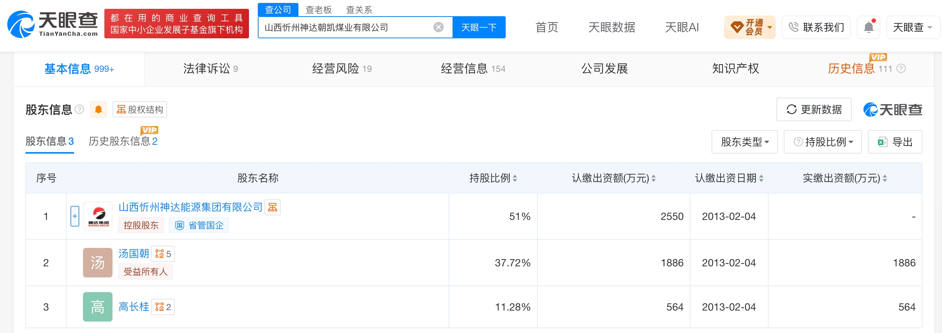The width and height of the screenshot is (942, 333).
Task: Click the equity chart icon after 神达能源集团
Action: 273,207
